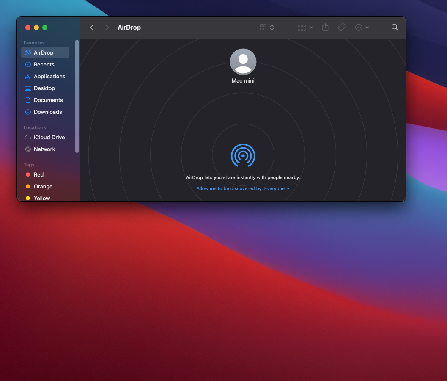Open Documents in the sidebar
Viewport: 447px width, 381px height.
pyautogui.click(x=45, y=100)
